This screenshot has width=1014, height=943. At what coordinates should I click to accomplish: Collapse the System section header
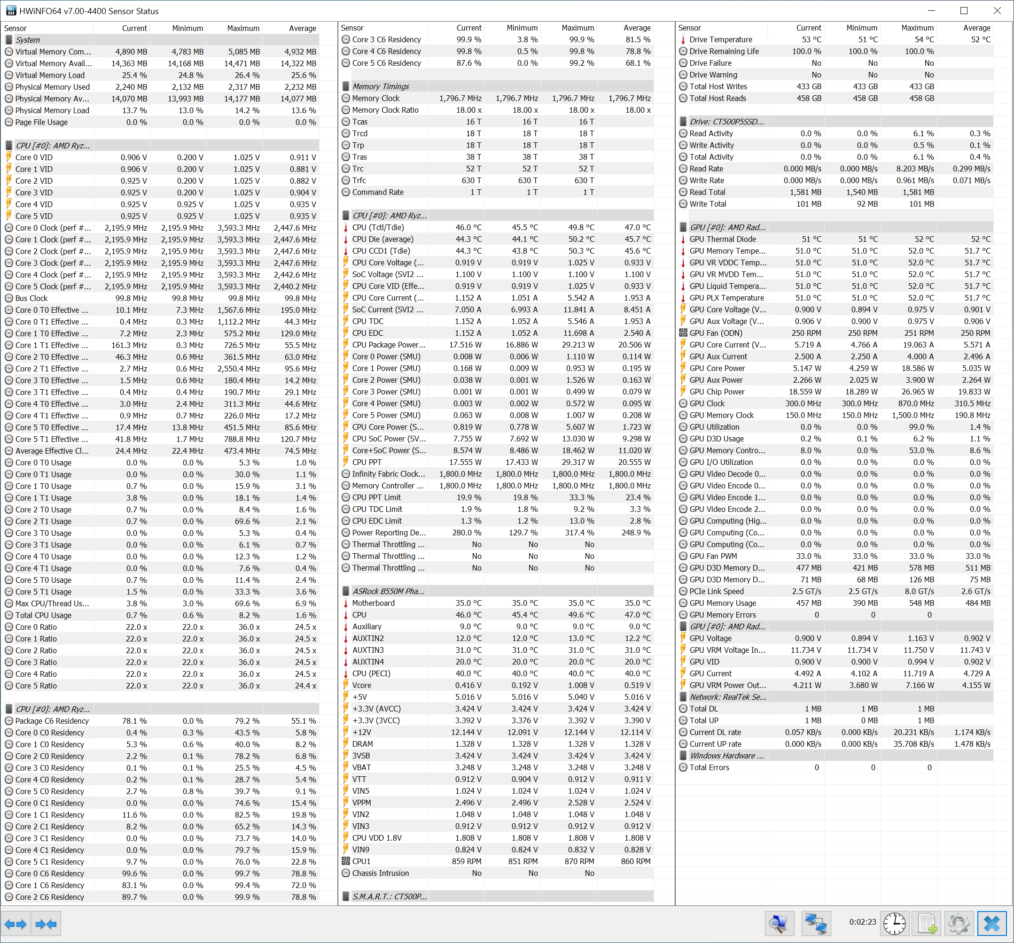[28, 40]
